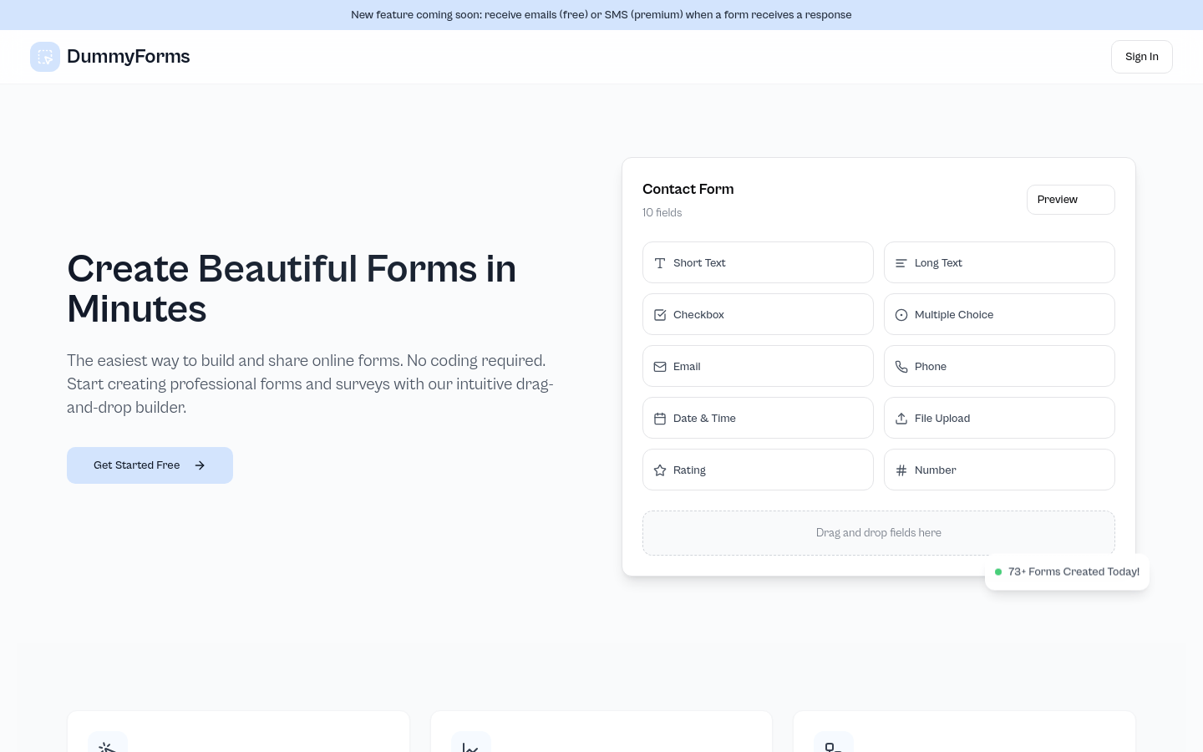Choose the File Upload field
1203x752 pixels.
pos(999,418)
